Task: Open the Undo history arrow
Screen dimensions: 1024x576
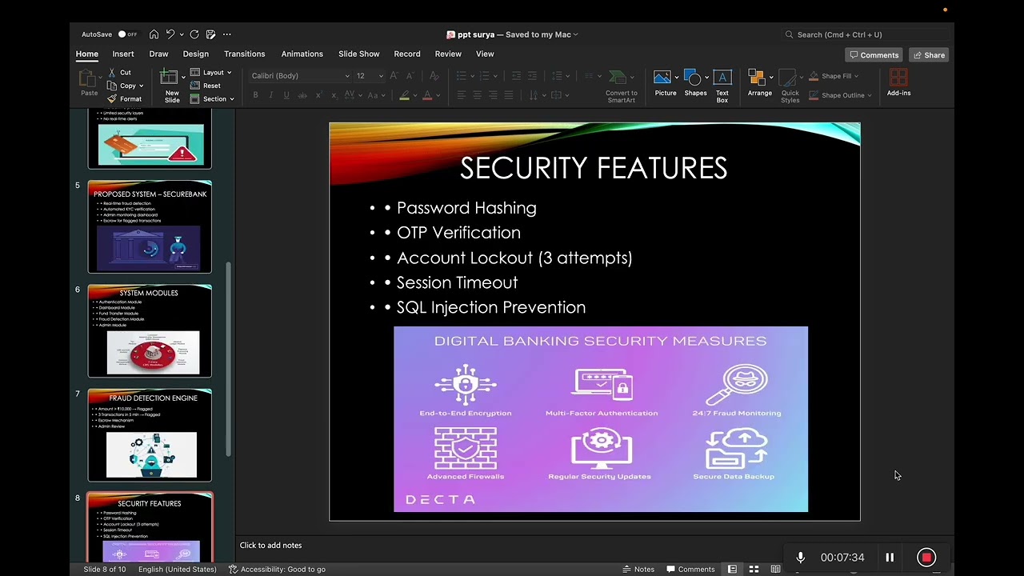Action: pos(182,34)
